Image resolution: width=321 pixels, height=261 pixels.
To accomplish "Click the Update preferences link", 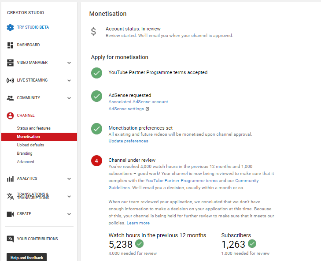I will pyautogui.click(x=128, y=141).
